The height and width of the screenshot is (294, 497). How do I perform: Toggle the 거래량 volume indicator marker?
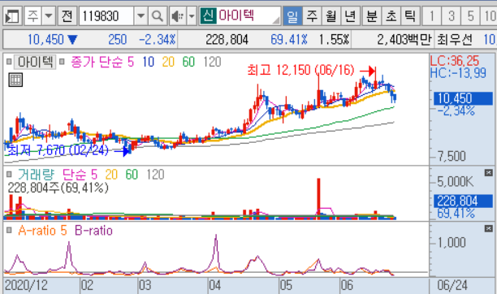coord(9,174)
